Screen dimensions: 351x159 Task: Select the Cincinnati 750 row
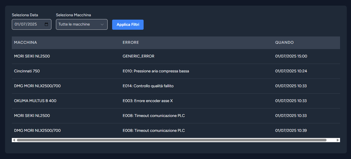tap(27, 71)
